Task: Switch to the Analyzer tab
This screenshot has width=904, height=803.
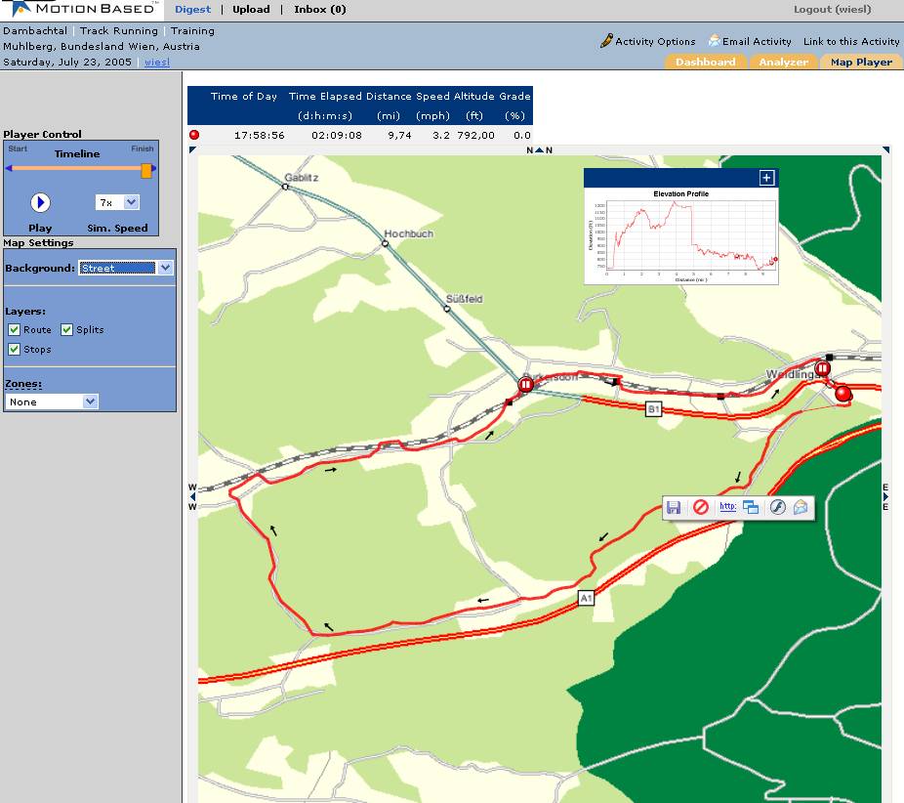Action: point(784,62)
